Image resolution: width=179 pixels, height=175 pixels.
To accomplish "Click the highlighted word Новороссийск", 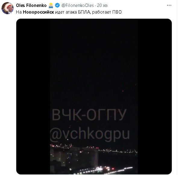I will tap(38, 12).
